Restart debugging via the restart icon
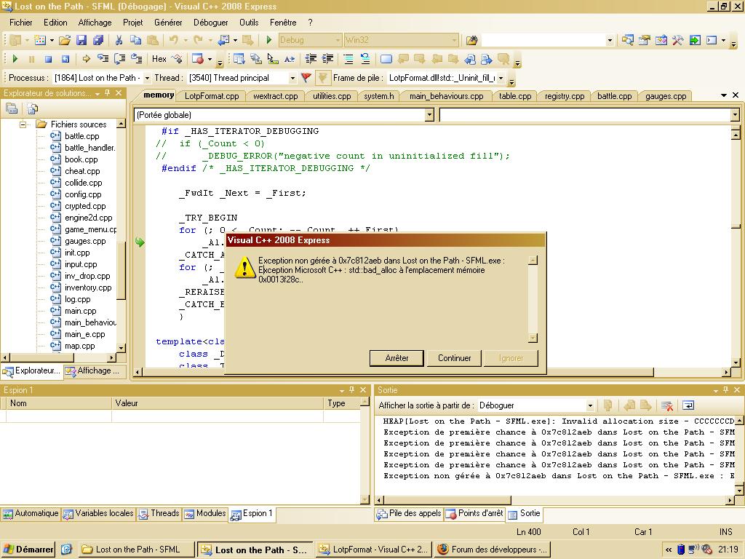Screen dimensions: 745x559 coord(65,59)
